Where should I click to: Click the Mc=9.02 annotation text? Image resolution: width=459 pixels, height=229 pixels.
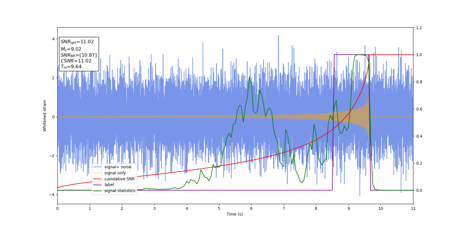71,49
